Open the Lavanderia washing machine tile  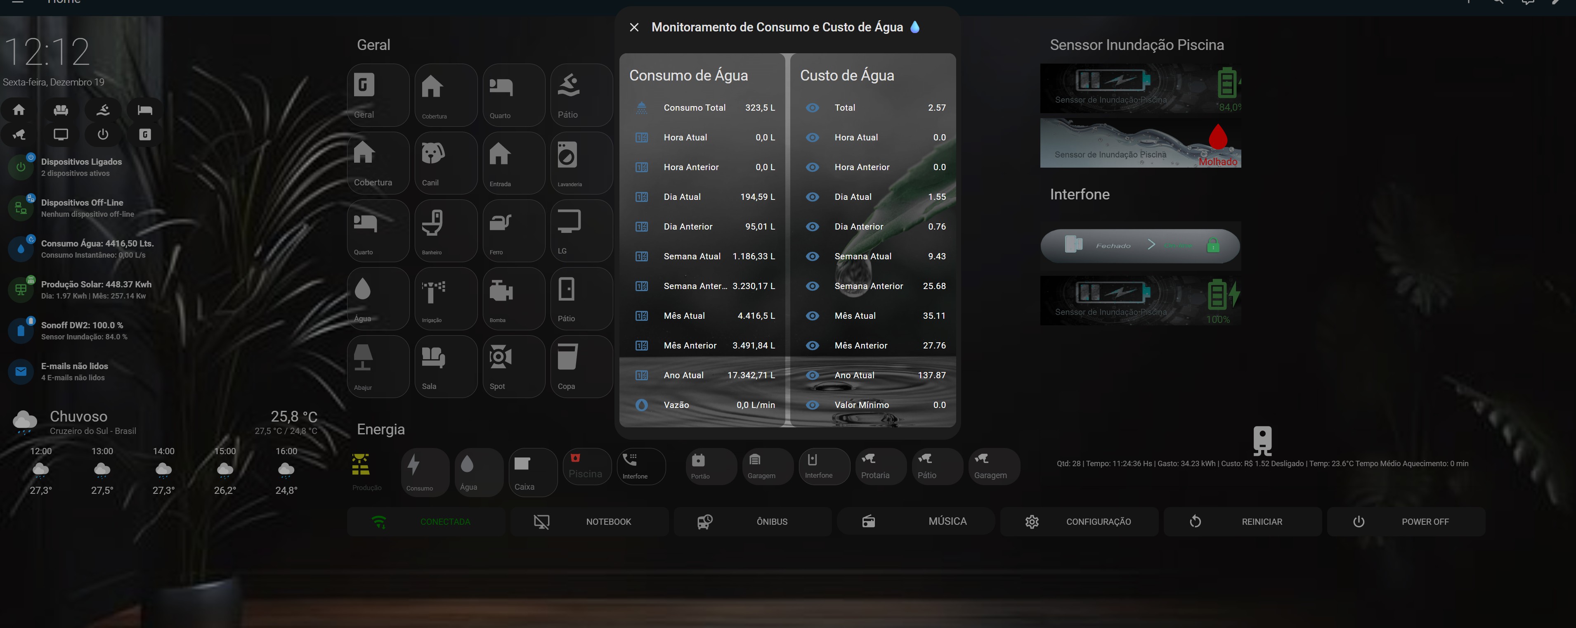tap(581, 163)
